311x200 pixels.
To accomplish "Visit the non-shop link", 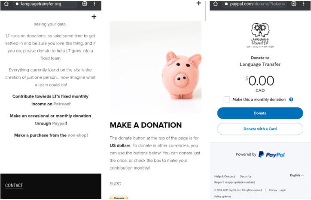I will pos(77,135).
